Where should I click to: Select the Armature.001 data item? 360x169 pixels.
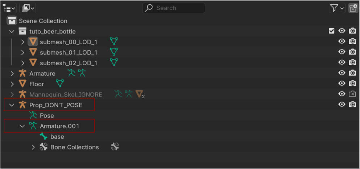[59, 126]
